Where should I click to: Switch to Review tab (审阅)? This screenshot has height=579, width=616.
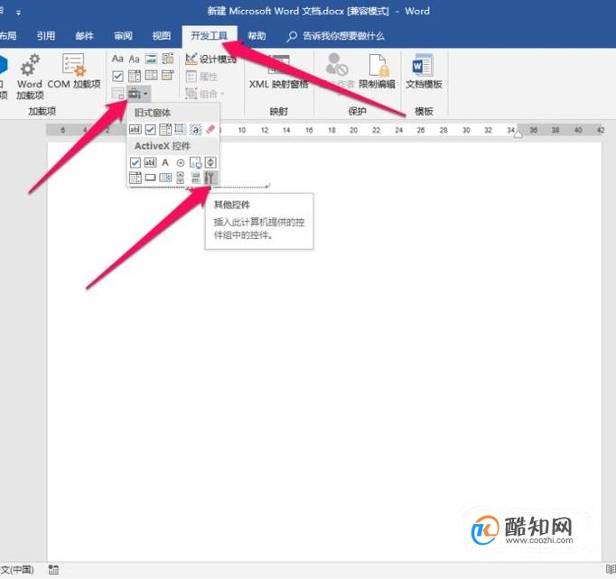tap(123, 36)
